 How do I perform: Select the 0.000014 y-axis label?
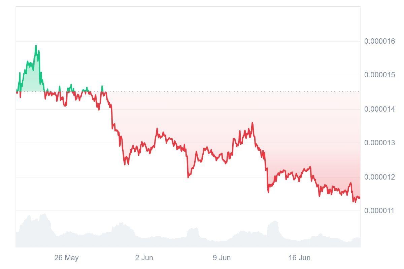pos(379,109)
